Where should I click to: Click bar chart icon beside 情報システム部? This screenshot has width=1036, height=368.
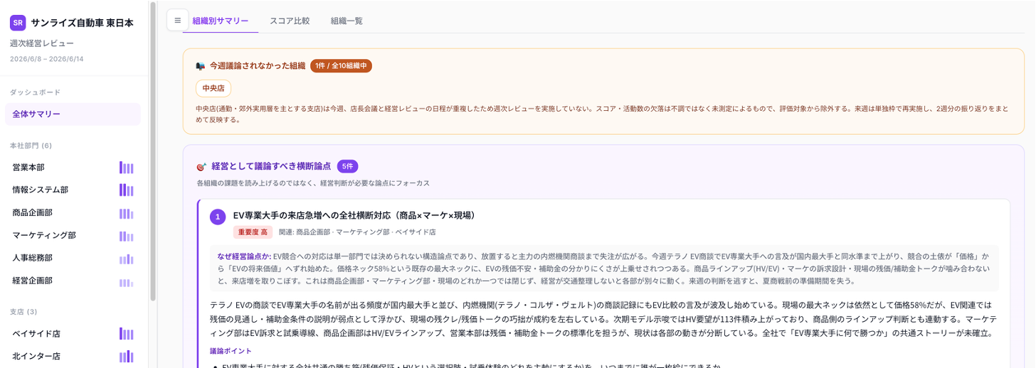click(x=127, y=190)
